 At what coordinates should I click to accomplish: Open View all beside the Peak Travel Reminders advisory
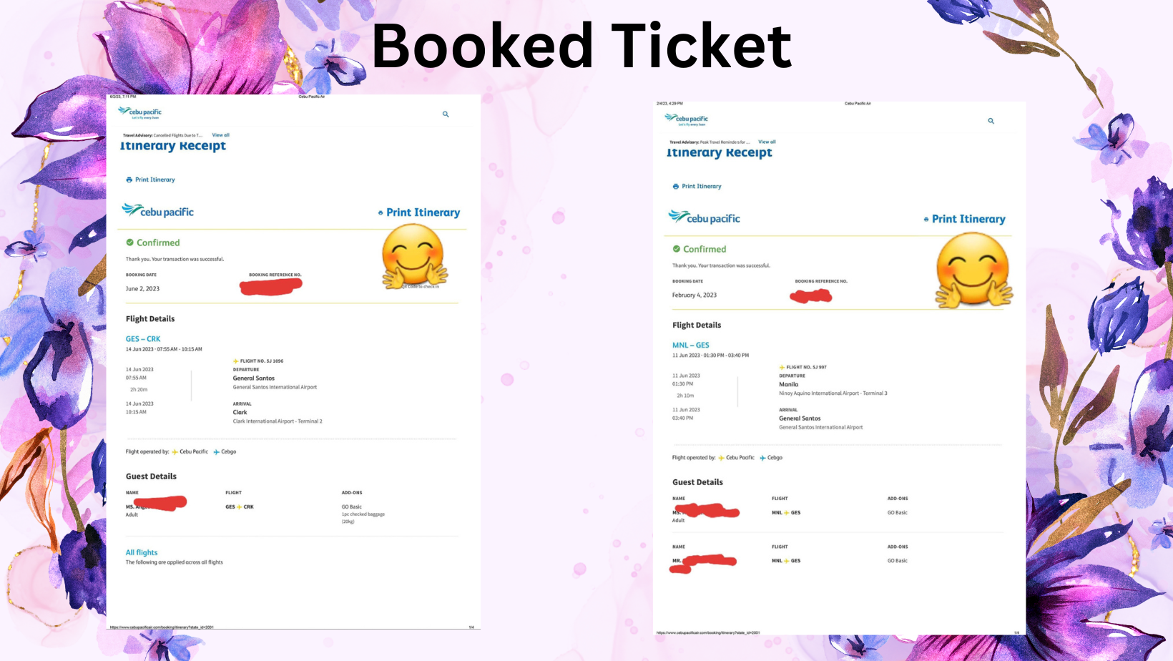(767, 142)
